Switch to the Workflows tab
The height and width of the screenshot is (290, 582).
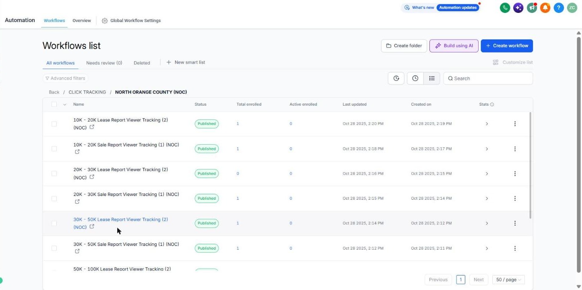click(54, 20)
